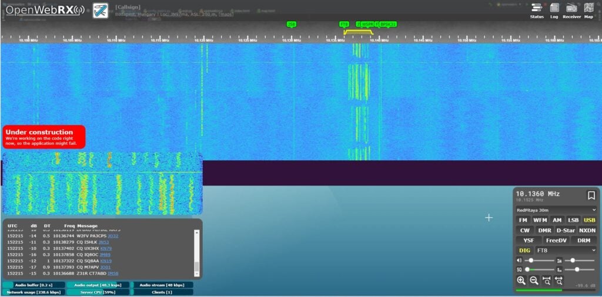Viewport: 602px width, 297px height.
Task: Adjust the volume slider
Action: point(539,261)
